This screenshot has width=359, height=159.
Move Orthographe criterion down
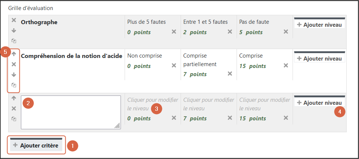14,30
